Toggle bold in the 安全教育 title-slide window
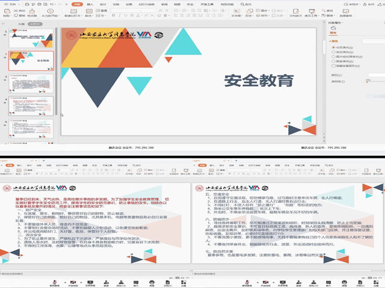 point(114,16)
